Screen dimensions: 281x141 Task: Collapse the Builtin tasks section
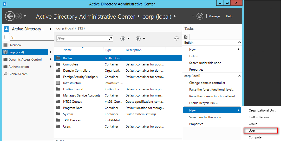[239, 43]
